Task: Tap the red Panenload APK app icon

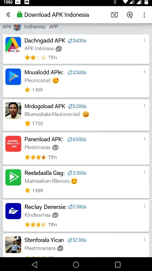Action: tap(13, 144)
